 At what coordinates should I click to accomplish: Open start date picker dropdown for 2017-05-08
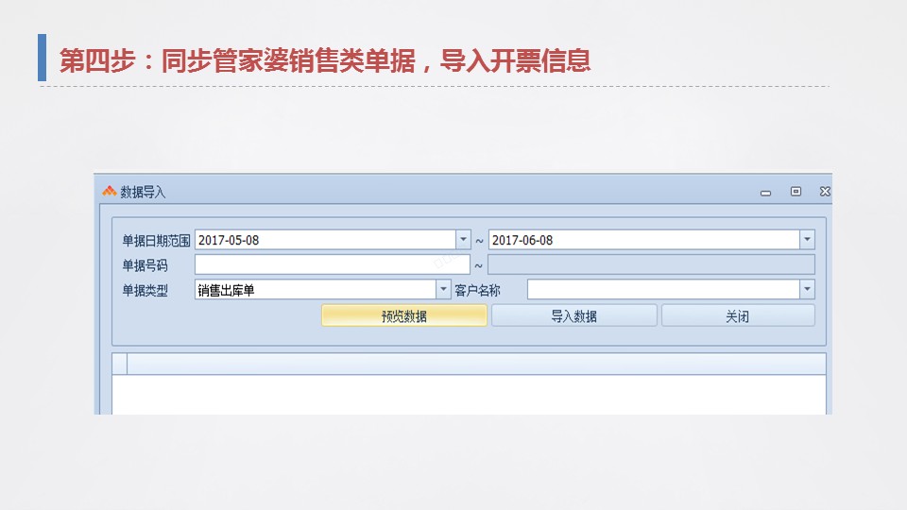coord(463,239)
